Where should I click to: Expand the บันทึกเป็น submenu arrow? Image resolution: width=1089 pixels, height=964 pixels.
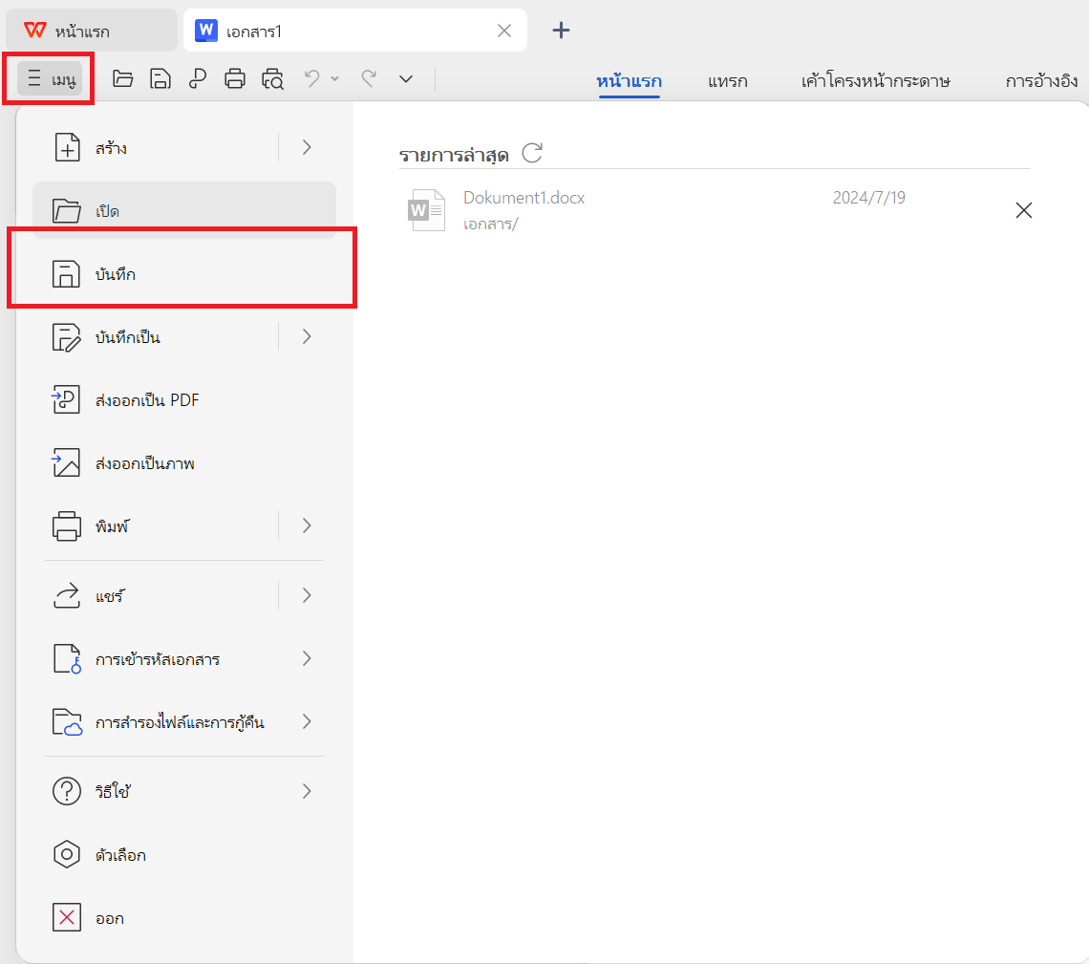coord(306,336)
